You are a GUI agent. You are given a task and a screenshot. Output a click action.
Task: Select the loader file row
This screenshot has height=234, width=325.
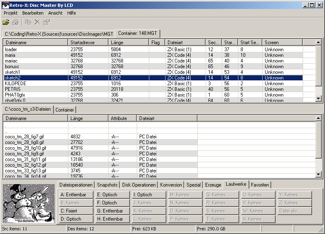(x=153, y=49)
